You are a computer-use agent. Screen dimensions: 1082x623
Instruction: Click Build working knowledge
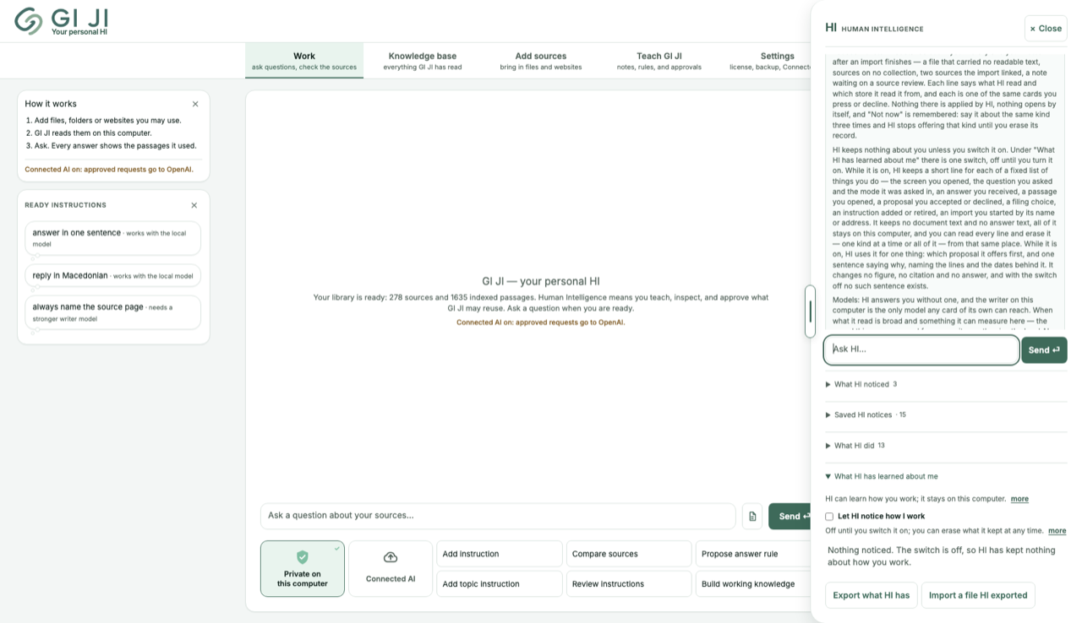coord(754,583)
